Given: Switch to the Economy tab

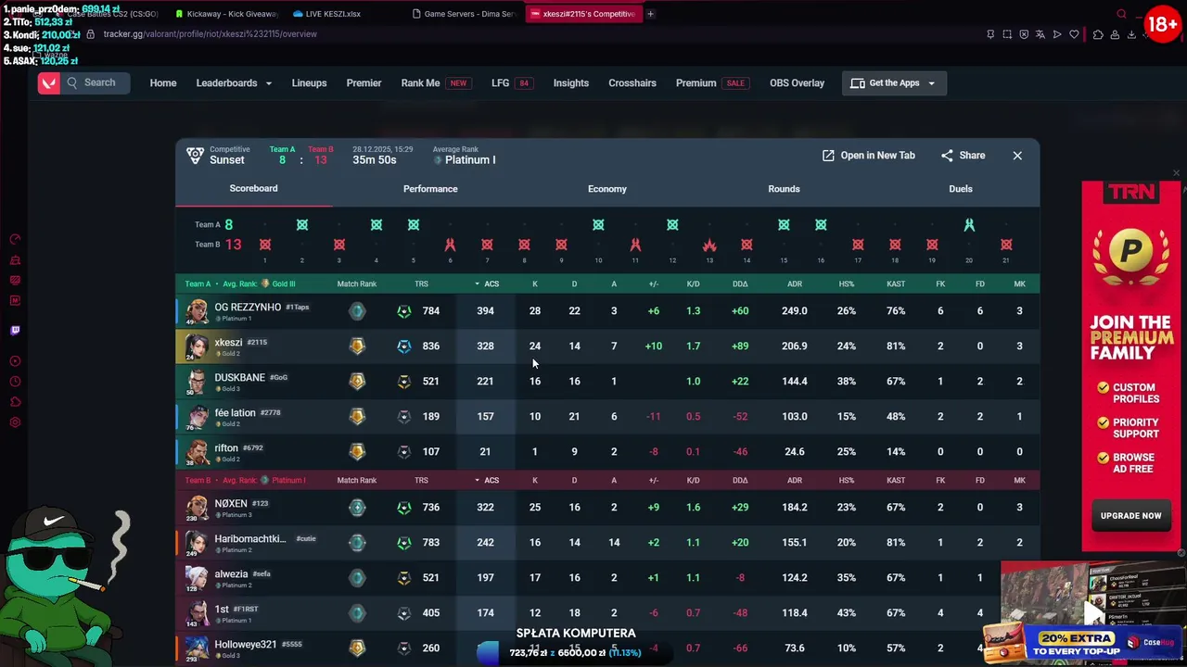Looking at the screenshot, I should (607, 189).
